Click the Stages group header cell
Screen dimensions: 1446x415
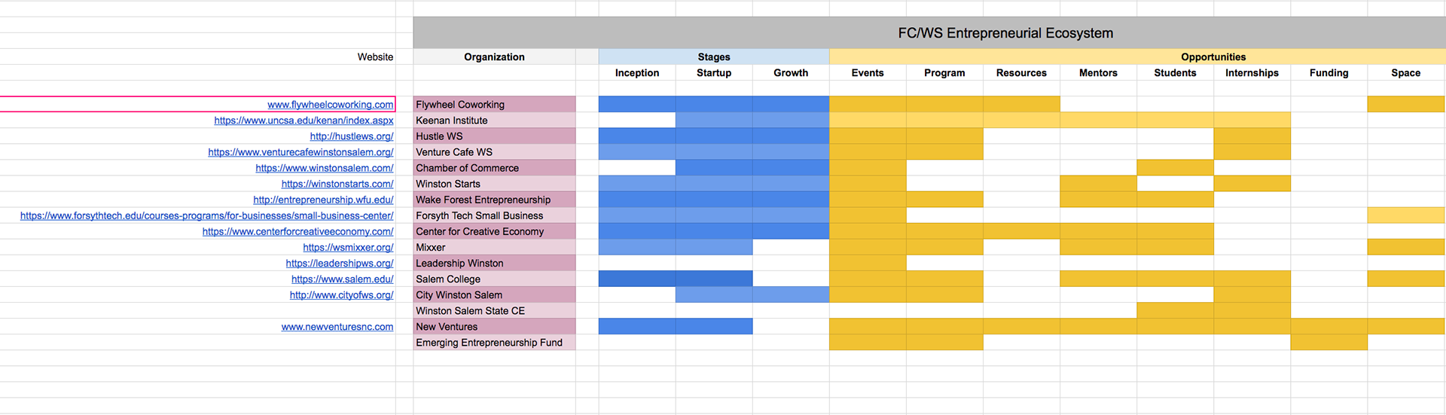tap(713, 57)
